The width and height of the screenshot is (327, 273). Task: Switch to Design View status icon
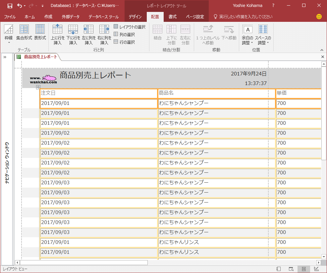point(316,269)
